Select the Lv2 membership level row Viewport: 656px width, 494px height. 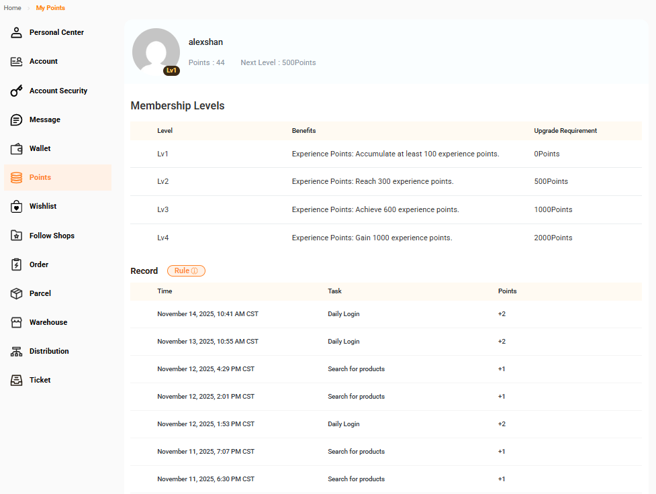click(385, 182)
